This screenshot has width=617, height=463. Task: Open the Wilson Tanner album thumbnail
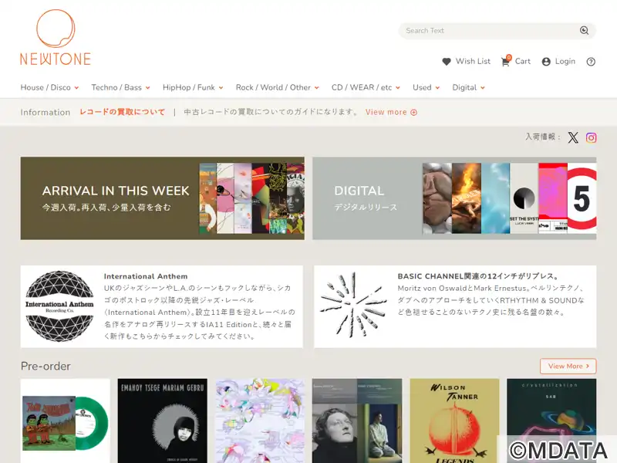pyautogui.click(x=454, y=421)
